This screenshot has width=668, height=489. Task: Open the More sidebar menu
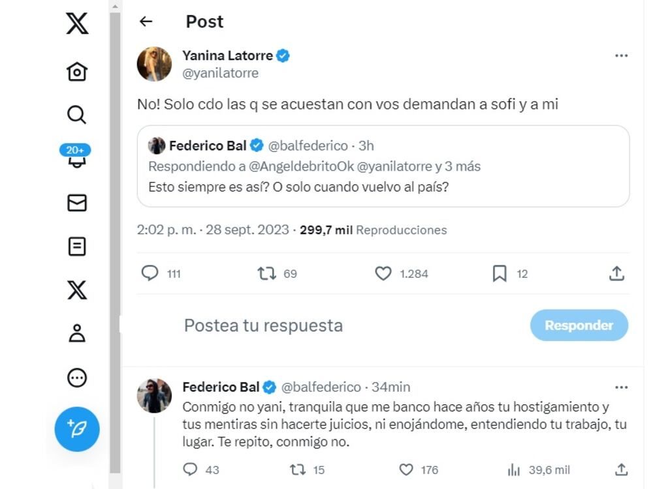77,378
